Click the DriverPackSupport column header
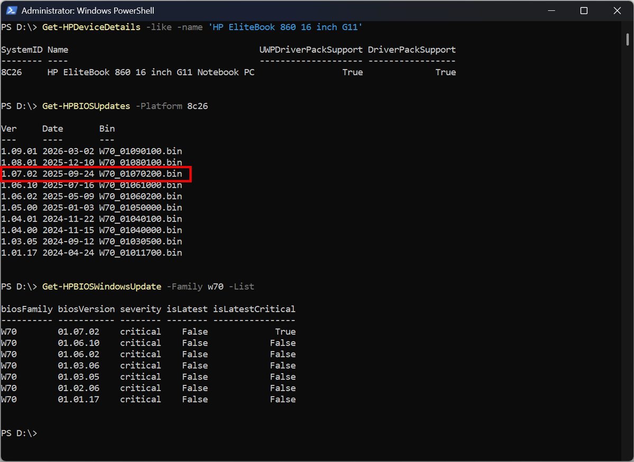Image resolution: width=634 pixels, height=462 pixels. point(411,50)
